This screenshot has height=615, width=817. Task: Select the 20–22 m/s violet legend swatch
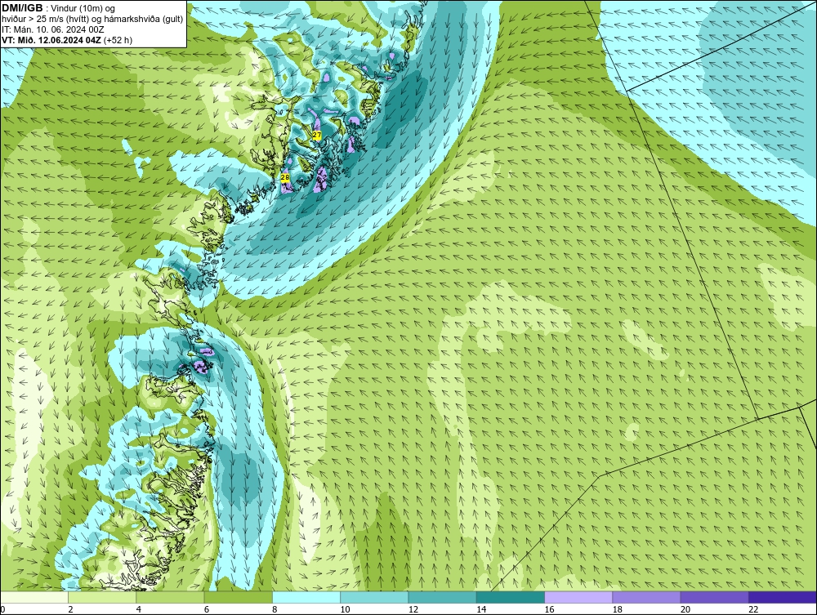coord(714,597)
